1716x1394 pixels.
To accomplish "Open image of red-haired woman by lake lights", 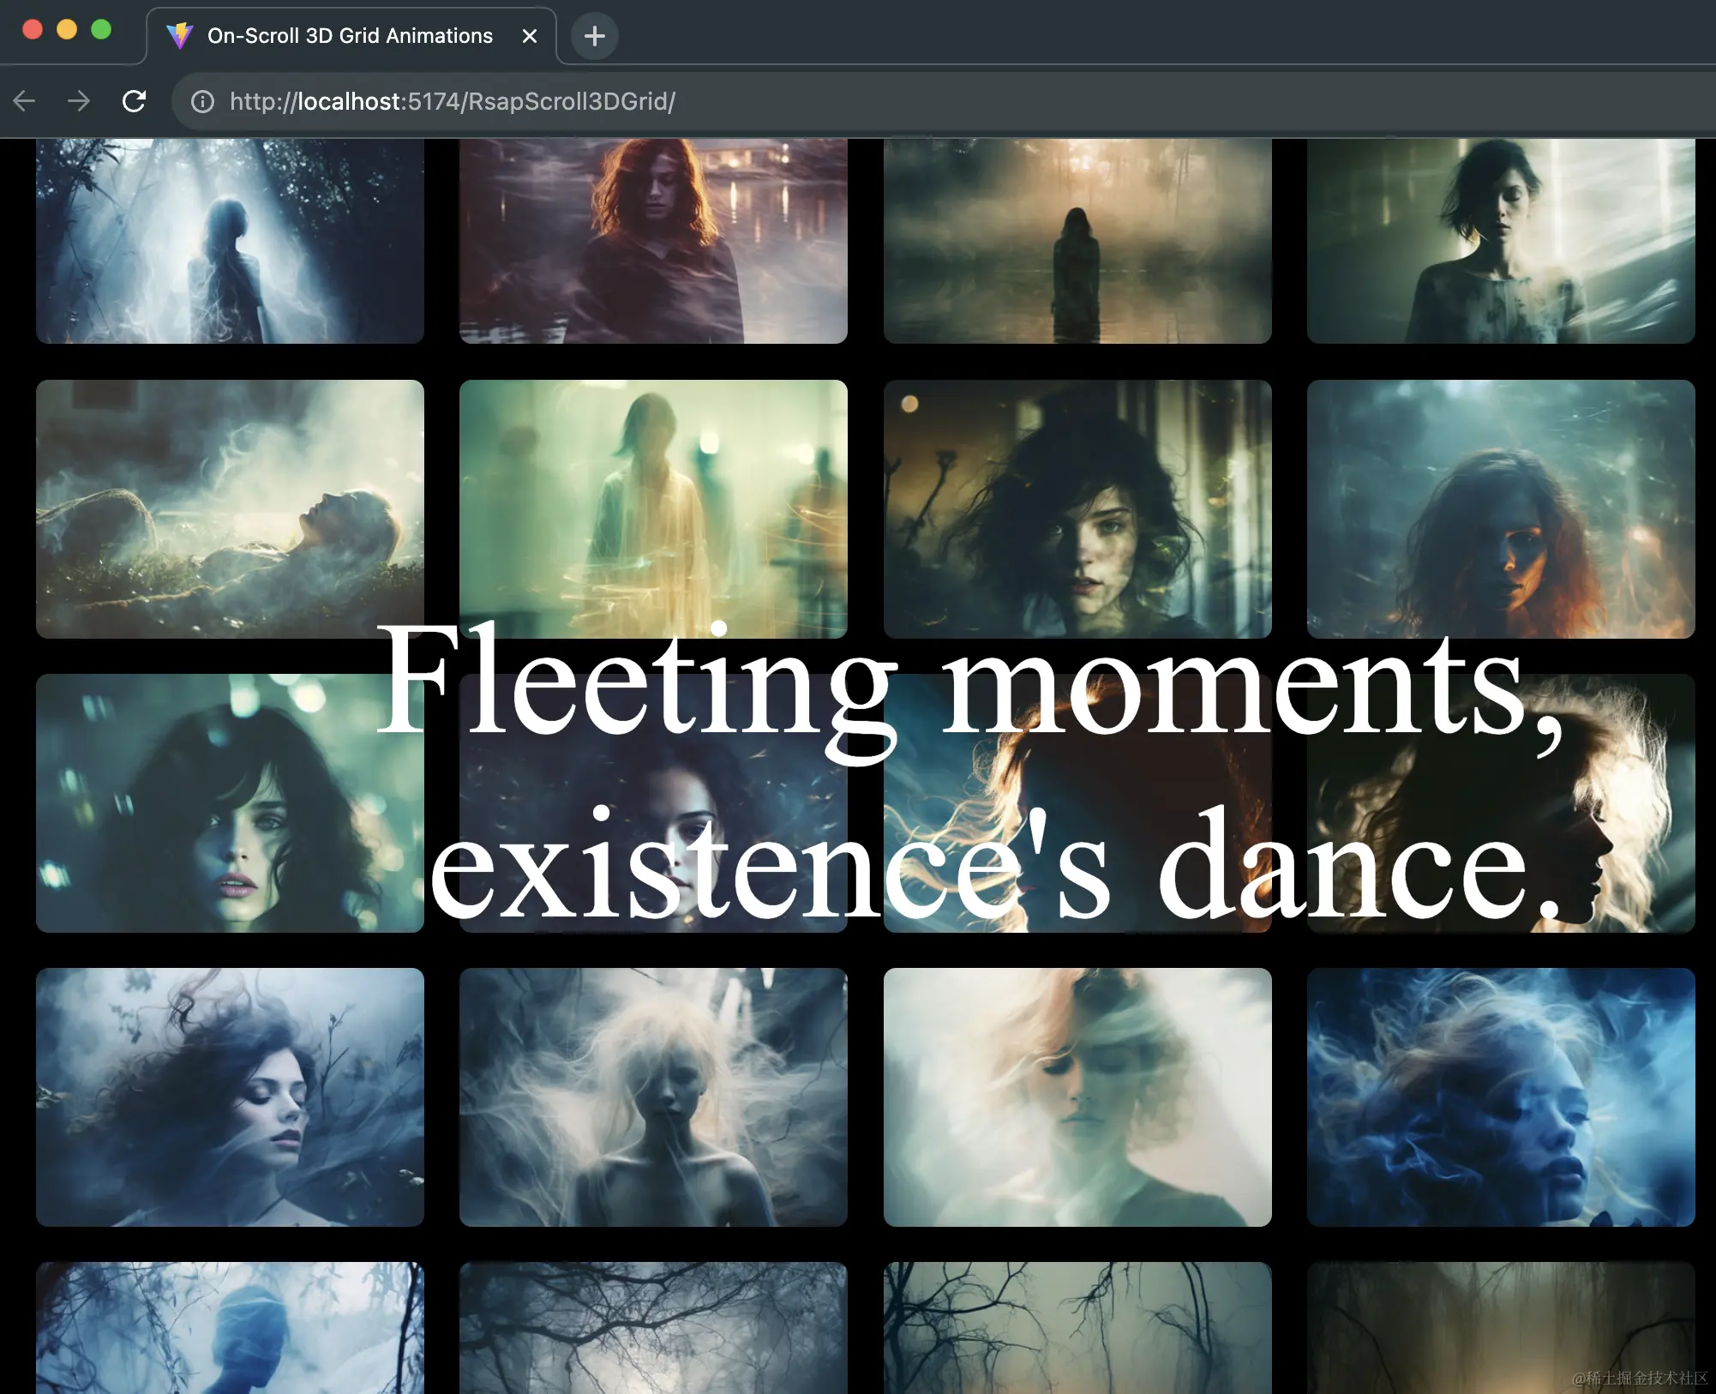I will click(653, 241).
